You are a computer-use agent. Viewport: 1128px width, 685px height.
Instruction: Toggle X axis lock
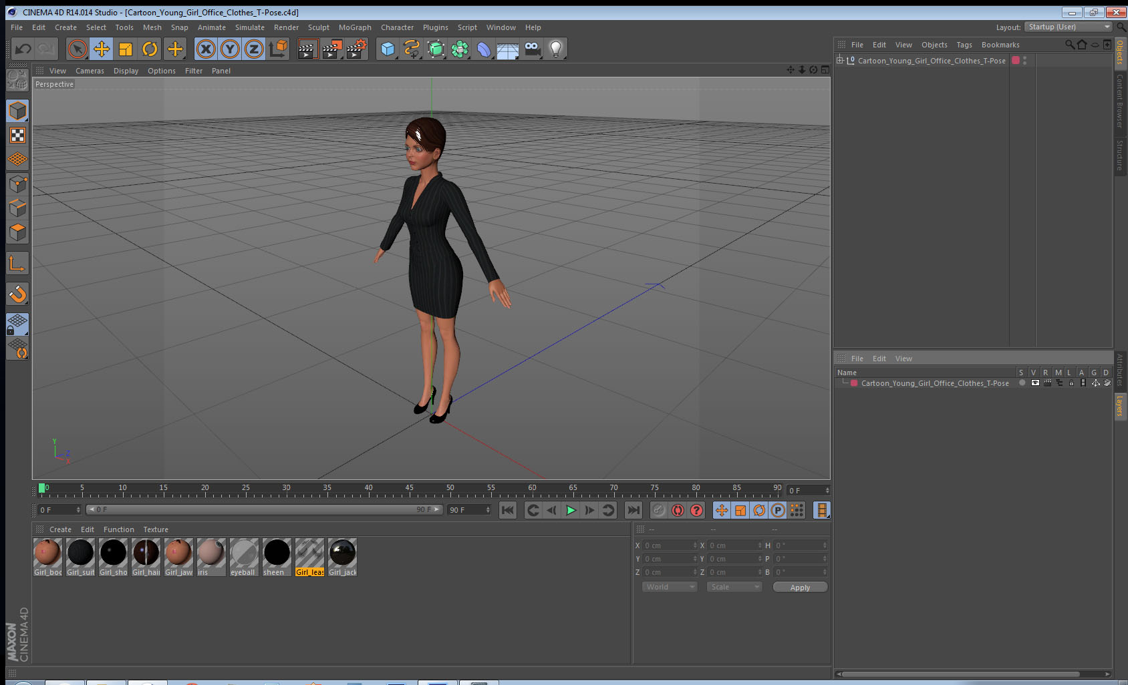tap(206, 49)
